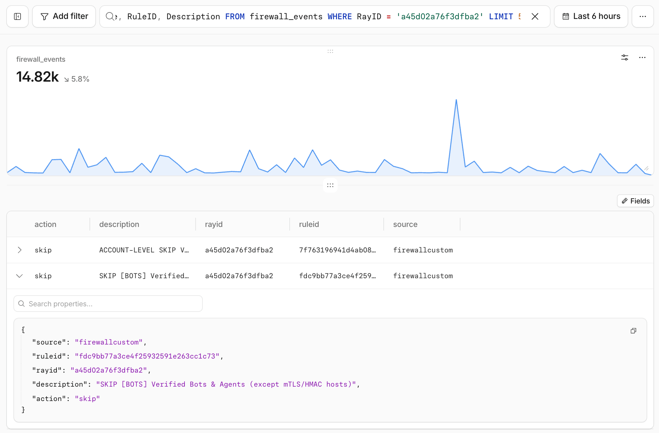Click the JSON "firewallcustom" source value
The height and width of the screenshot is (433, 659).
(x=109, y=342)
